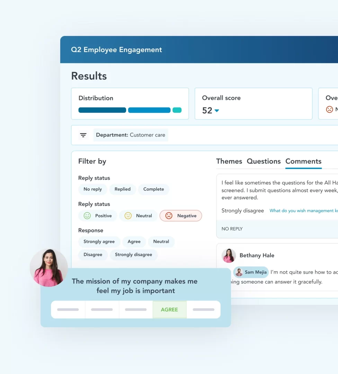Click the Overall score value 52

pos(207,110)
